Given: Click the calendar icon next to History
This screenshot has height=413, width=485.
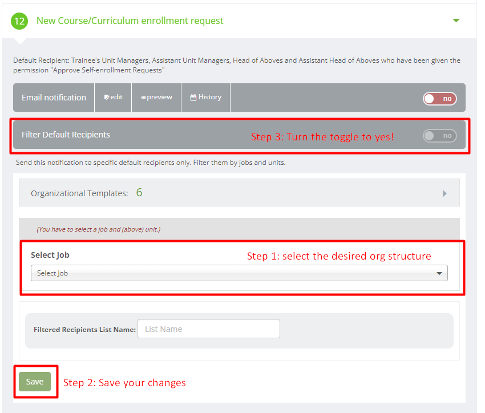Looking at the screenshot, I should point(193,98).
